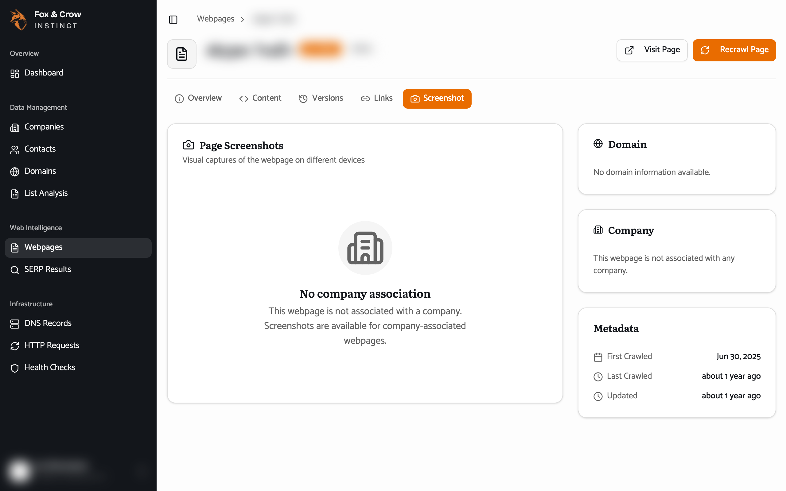The image size is (786, 491).
Task: Open DNS Records page
Action: coord(78,323)
